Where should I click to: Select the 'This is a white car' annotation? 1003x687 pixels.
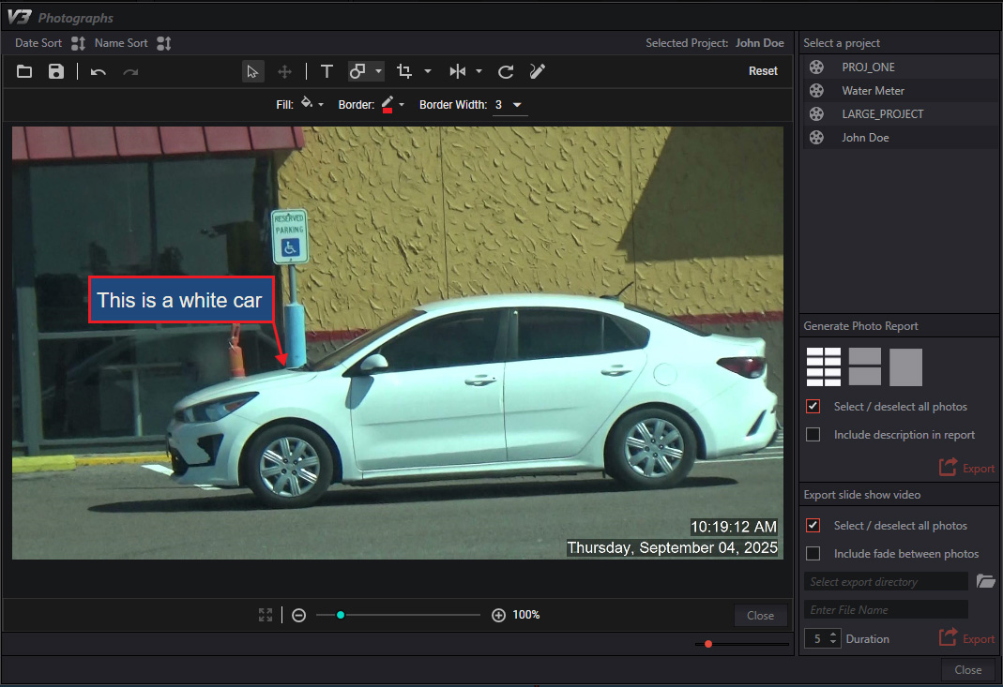point(181,300)
